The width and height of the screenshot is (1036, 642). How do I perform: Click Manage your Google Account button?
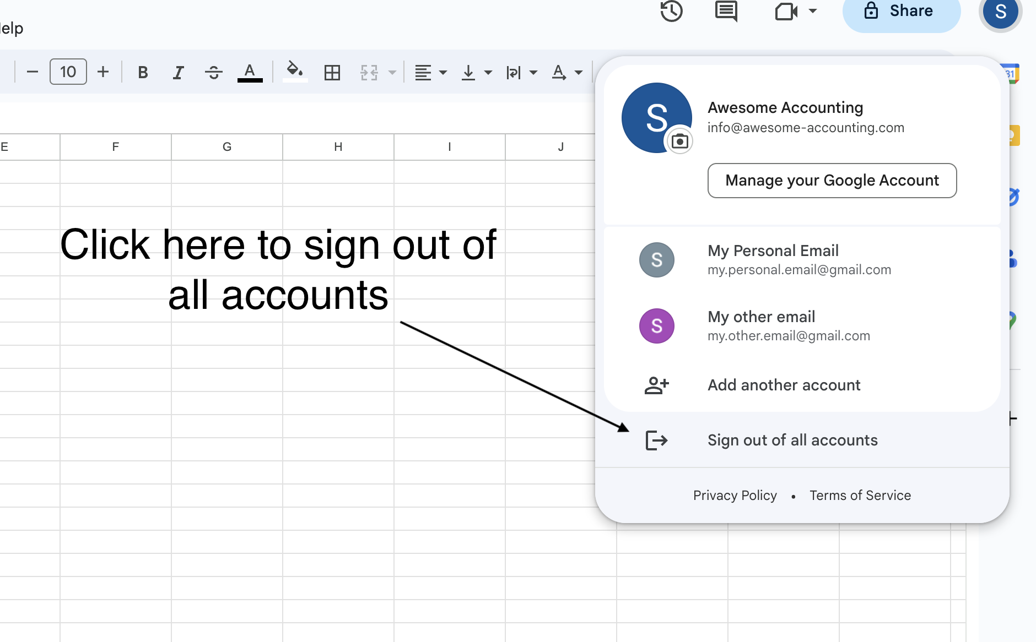(832, 181)
